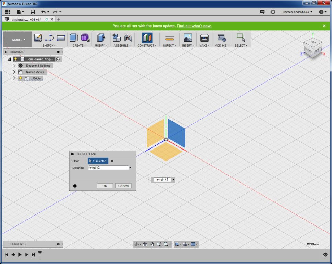332x264 pixels.
Task: Click the TOP face of ViewCube
Action: [313, 42]
